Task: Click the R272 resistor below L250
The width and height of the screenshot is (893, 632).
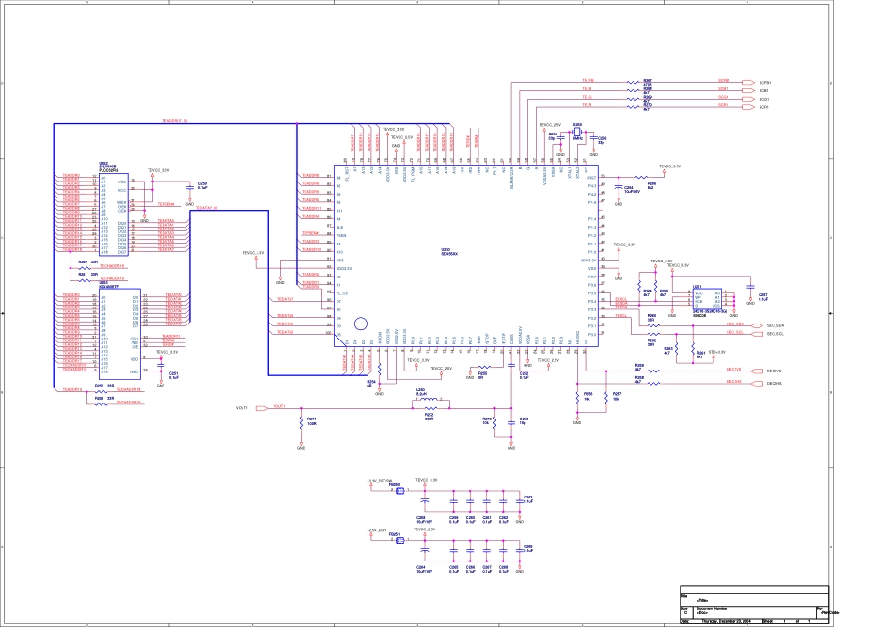Action: click(x=429, y=408)
